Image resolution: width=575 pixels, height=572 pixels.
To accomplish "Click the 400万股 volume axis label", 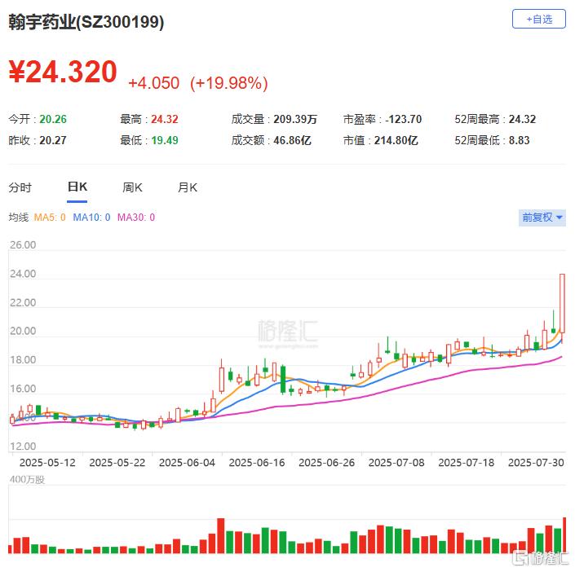I will [27, 480].
